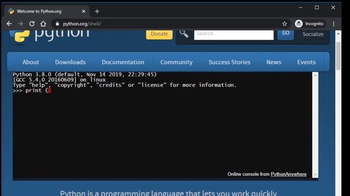Image resolution: width=350 pixels, height=196 pixels.
Task: Click the padlock site info icon
Action: [57, 24]
